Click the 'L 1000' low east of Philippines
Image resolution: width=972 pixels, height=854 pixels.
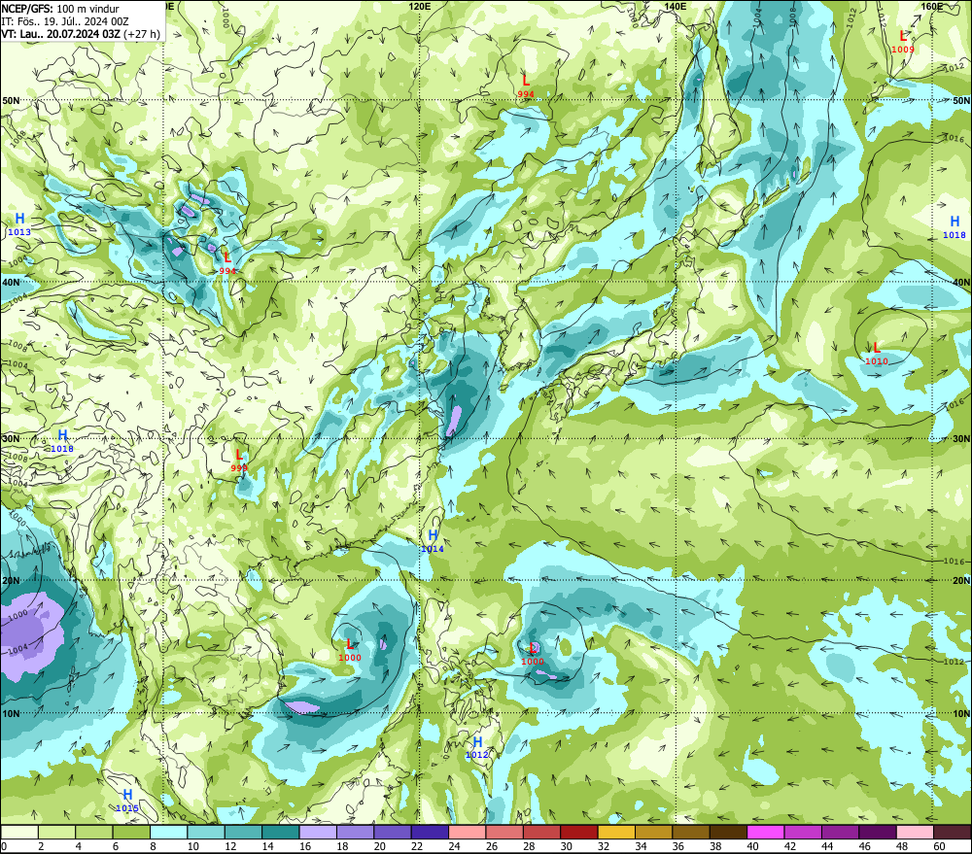coord(533,654)
